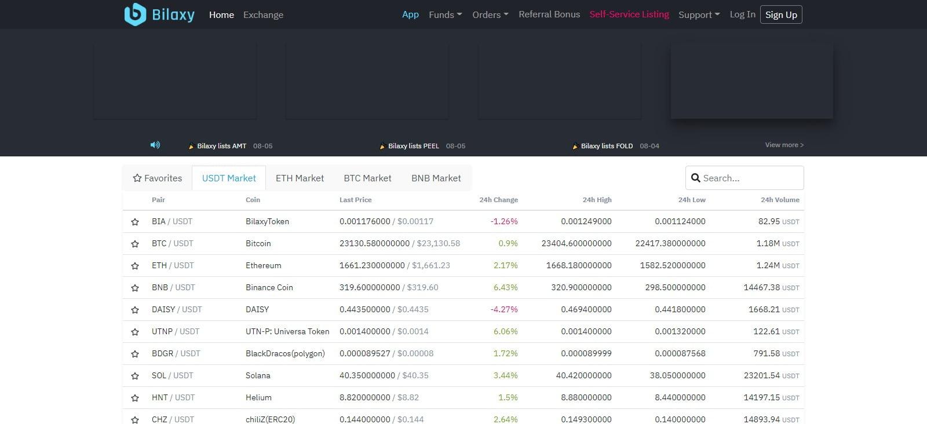
Task: Expand the Funds dropdown menu
Action: click(x=445, y=14)
